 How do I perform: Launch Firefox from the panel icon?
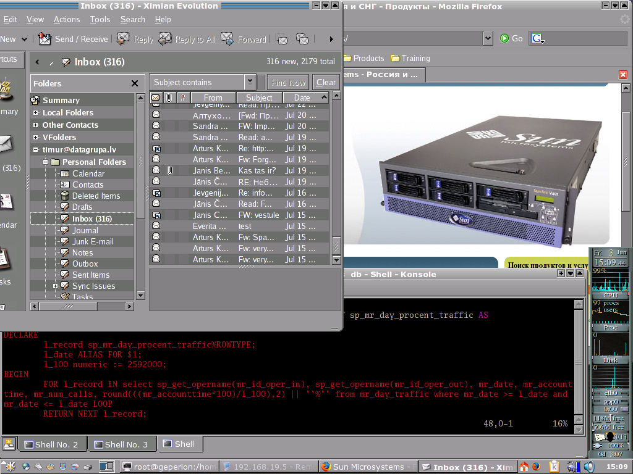click(537, 467)
